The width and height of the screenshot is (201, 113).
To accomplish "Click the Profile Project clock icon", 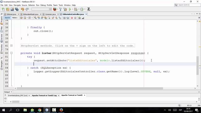I will coord(82,9).
